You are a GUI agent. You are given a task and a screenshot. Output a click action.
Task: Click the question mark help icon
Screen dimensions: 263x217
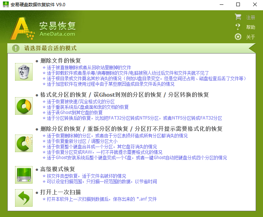[238, 27]
